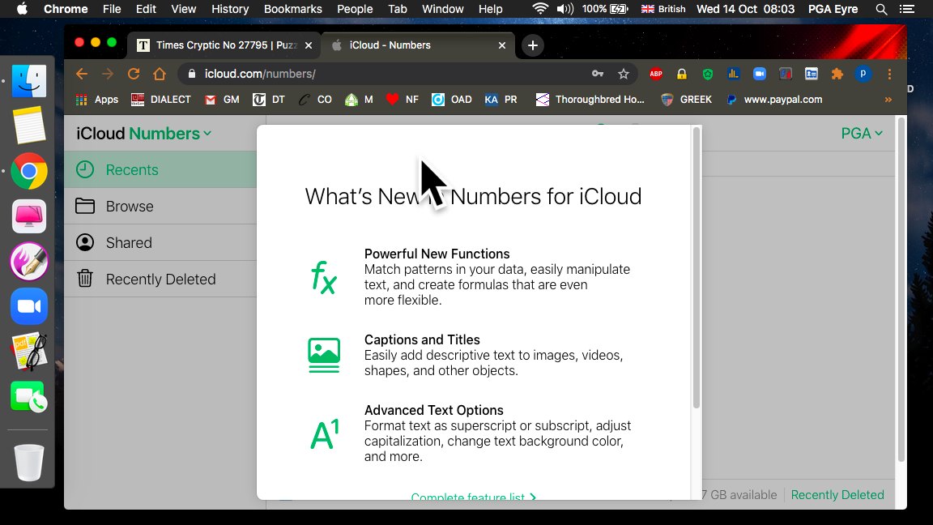Open FaceTime from the Dock
This screenshot has width=933, height=525.
pos(28,397)
